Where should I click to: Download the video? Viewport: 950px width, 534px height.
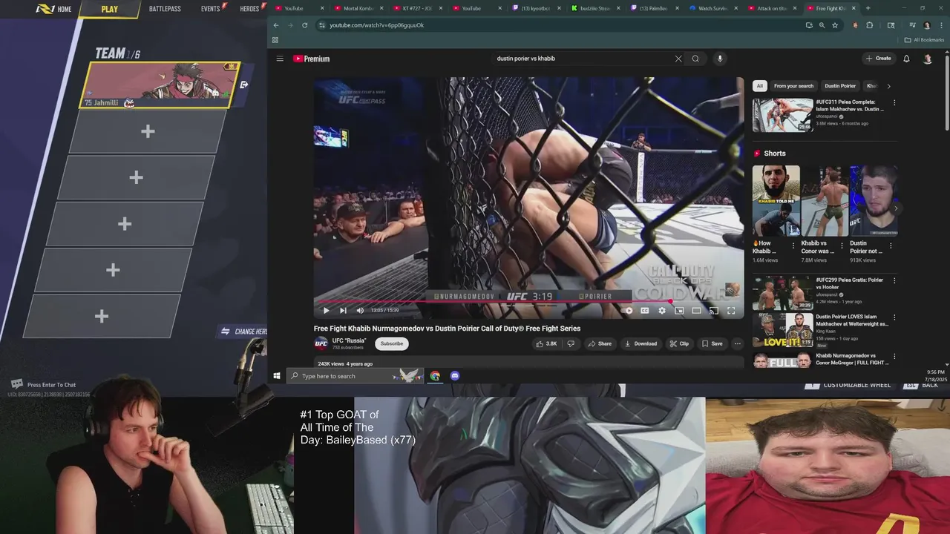click(641, 343)
